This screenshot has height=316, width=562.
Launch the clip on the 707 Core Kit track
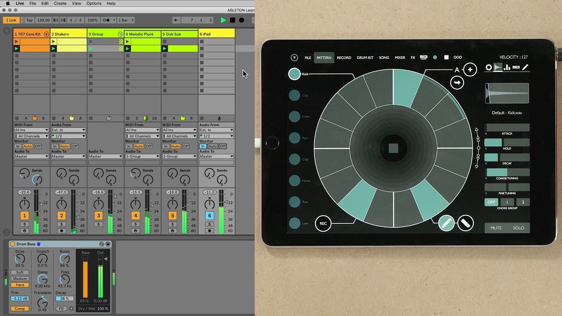click(15, 42)
